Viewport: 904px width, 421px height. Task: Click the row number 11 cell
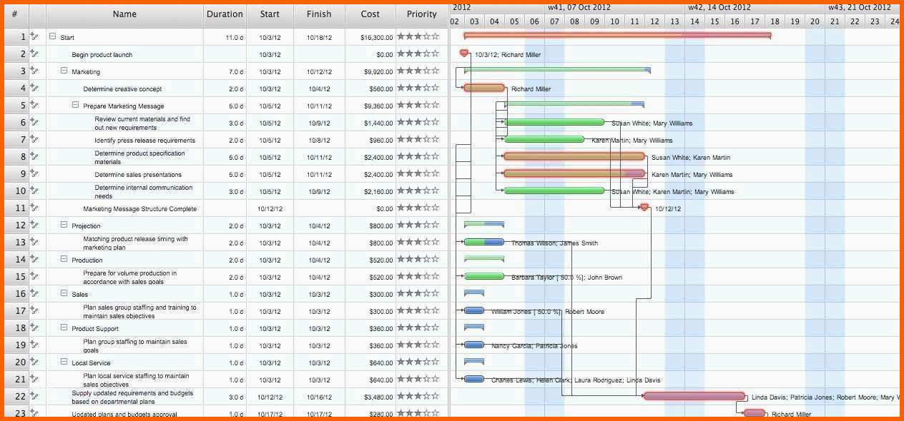(16, 208)
